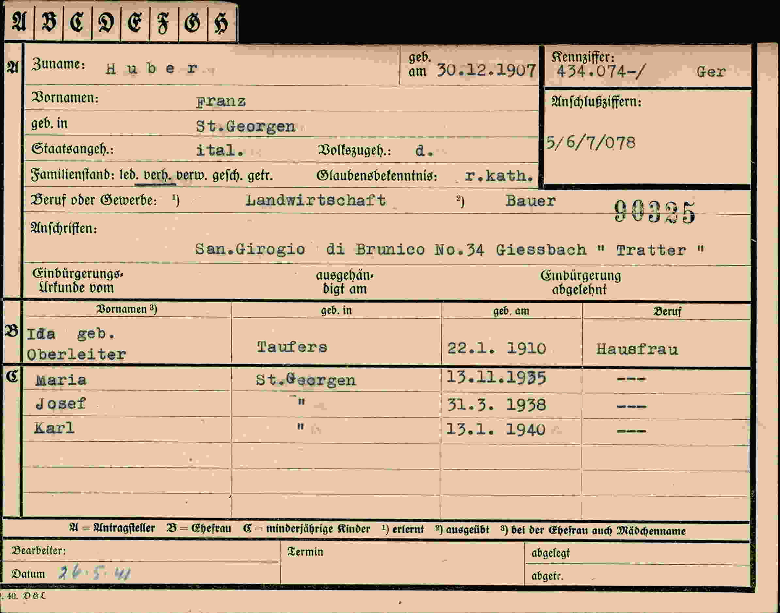Select index tab G at the card top
This screenshot has height=613, width=780.
(193, 22)
